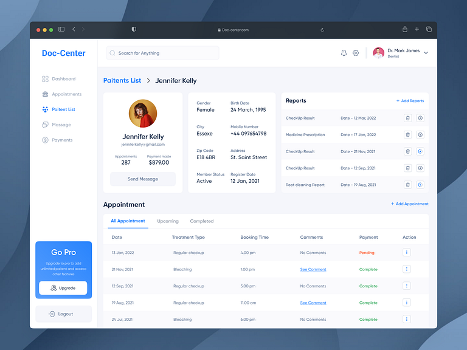
Task: Switch to the Upcoming tab
Action: tap(168, 221)
